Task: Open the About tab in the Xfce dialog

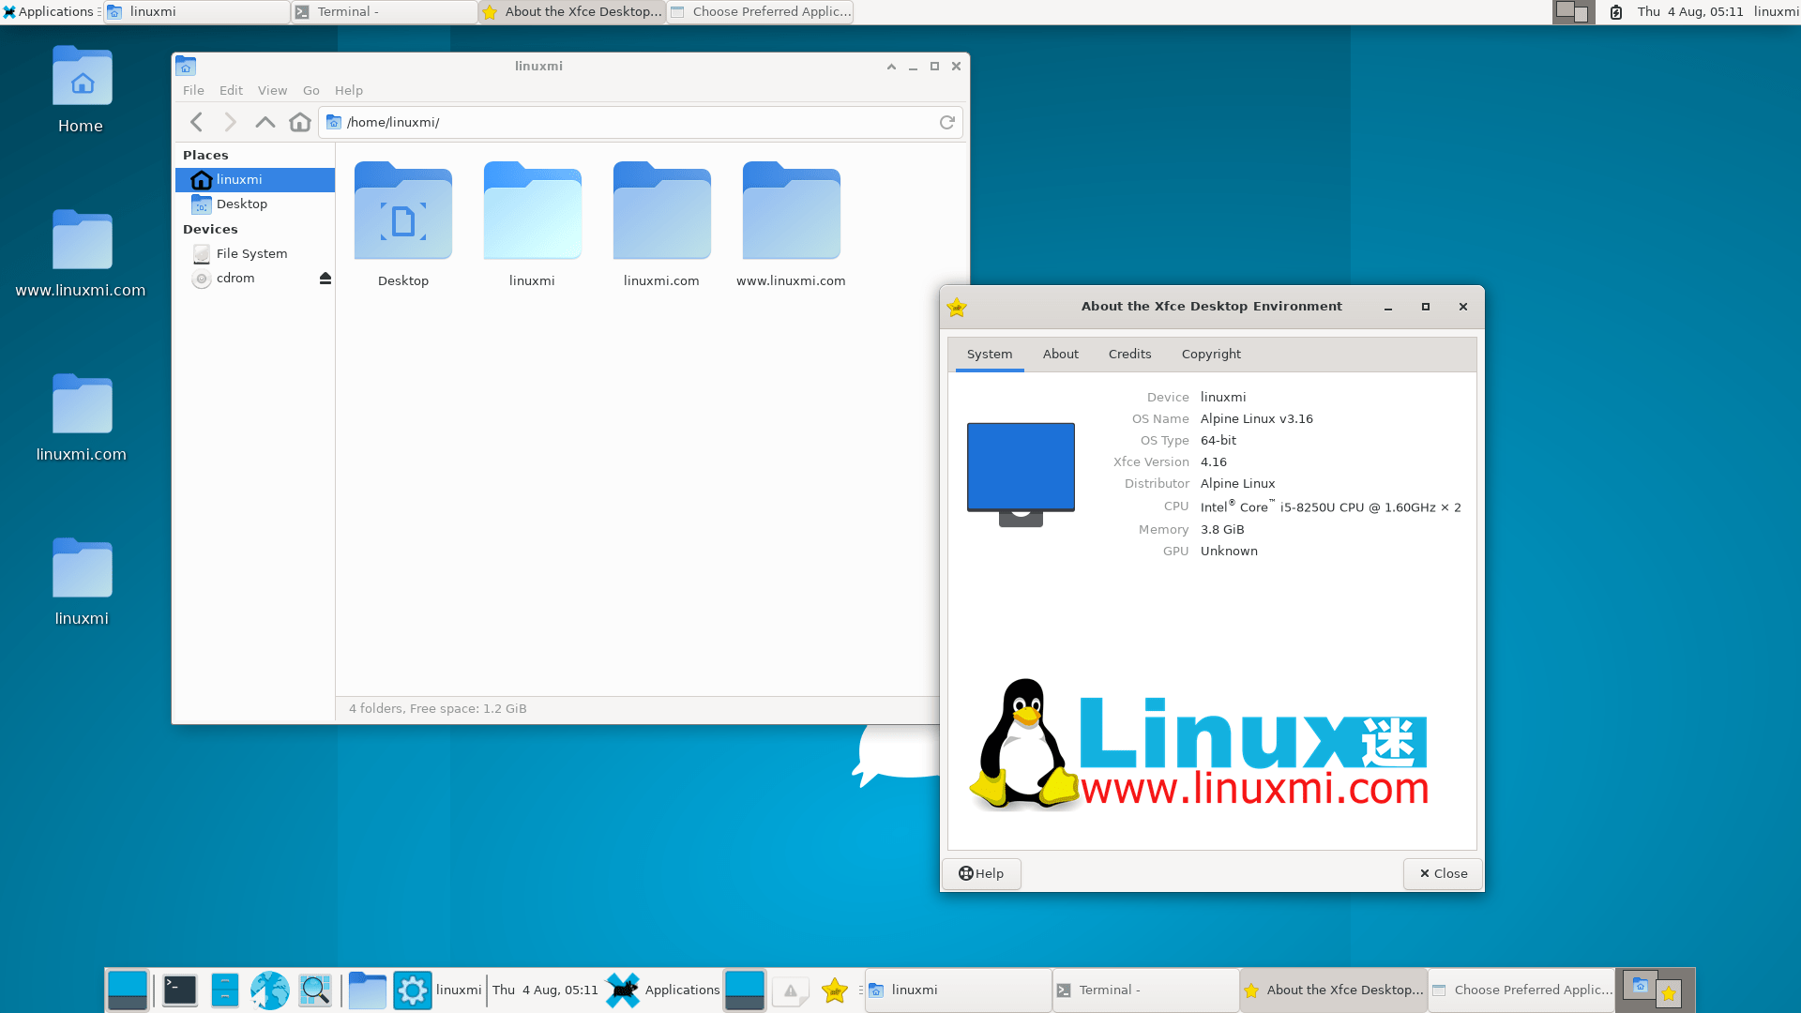Action: click(1060, 354)
